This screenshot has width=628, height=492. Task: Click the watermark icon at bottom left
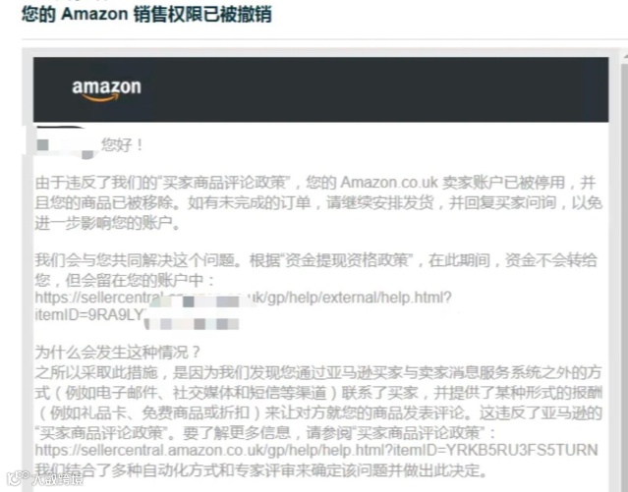(18, 478)
